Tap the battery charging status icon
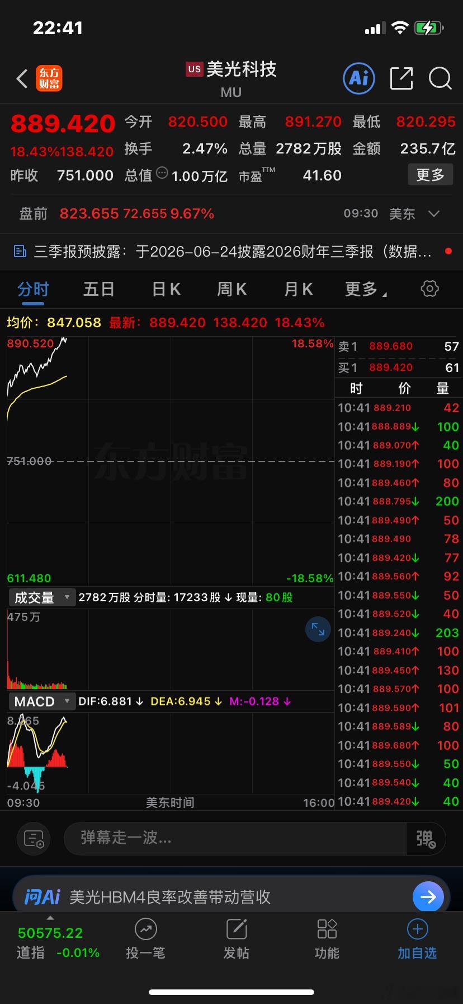 (x=429, y=28)
